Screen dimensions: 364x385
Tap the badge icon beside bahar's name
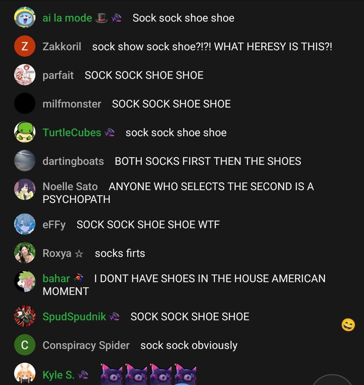pos(78,278)
